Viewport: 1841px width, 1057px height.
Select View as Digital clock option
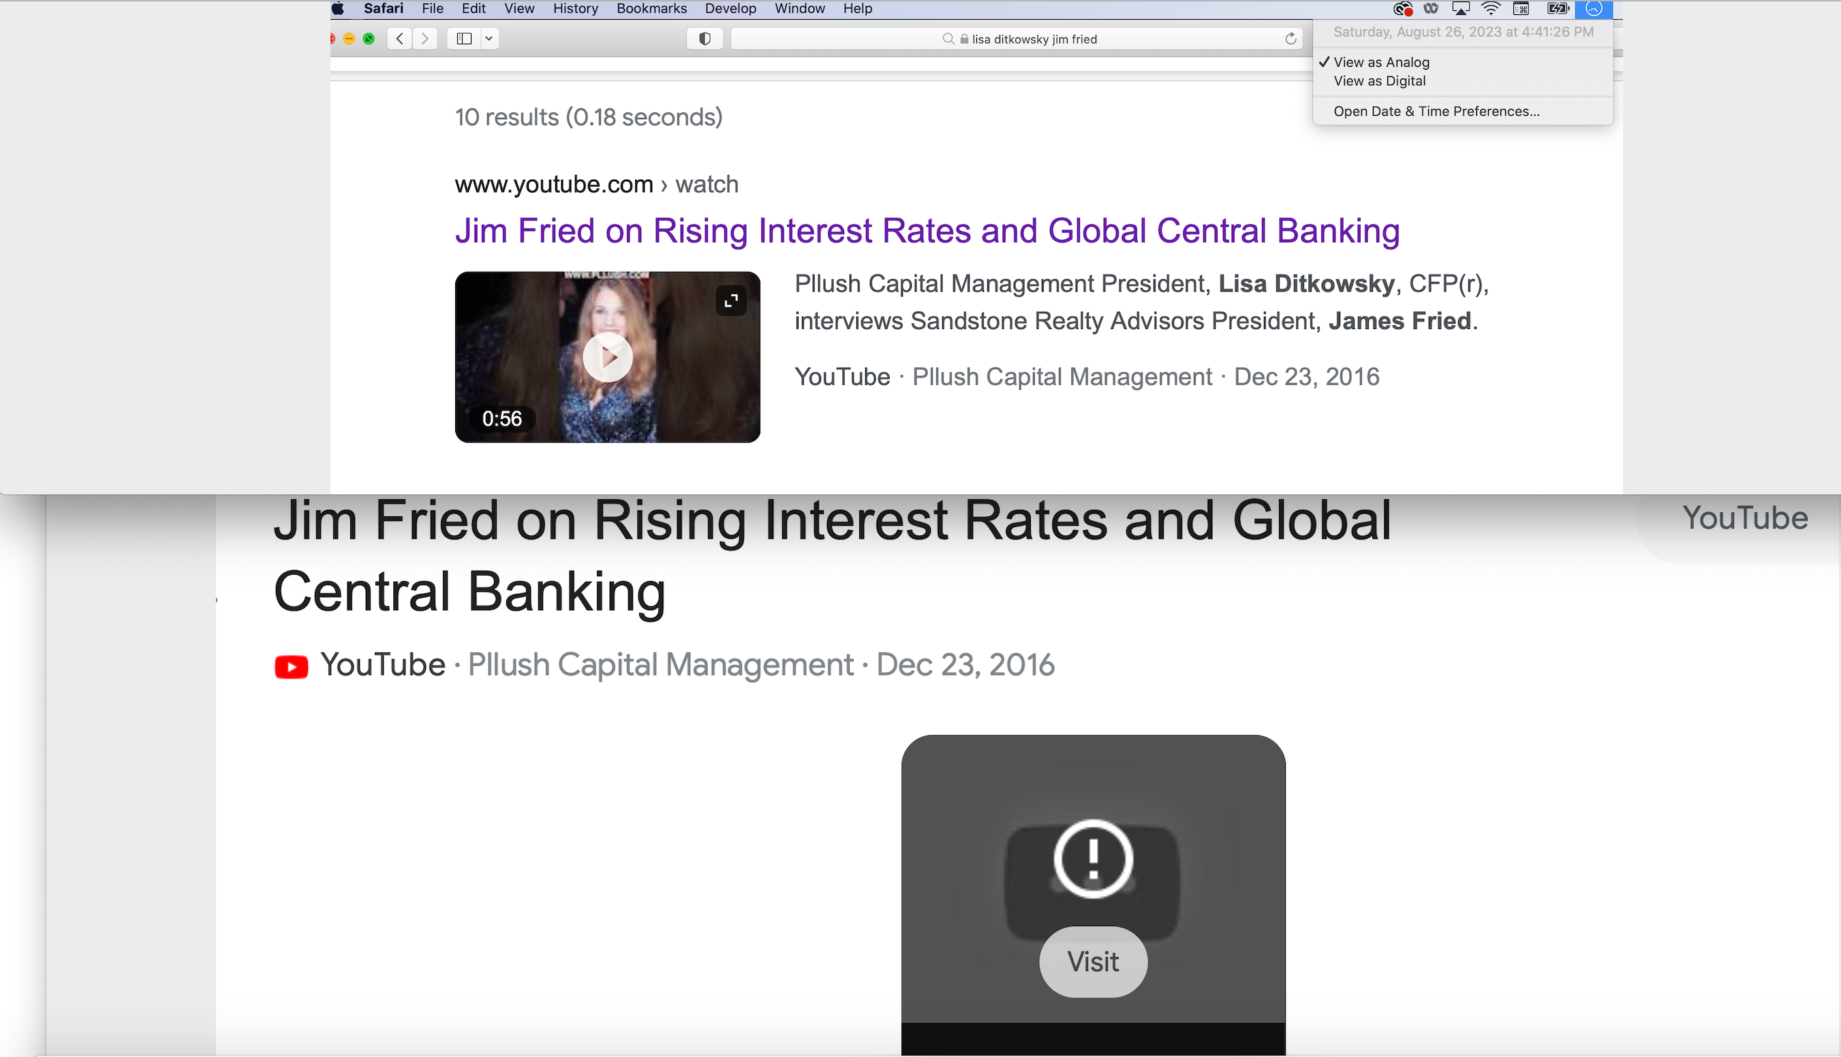pos(1379,81)
